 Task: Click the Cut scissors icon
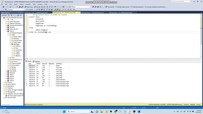pyautogui.click(x=47, y=7)
